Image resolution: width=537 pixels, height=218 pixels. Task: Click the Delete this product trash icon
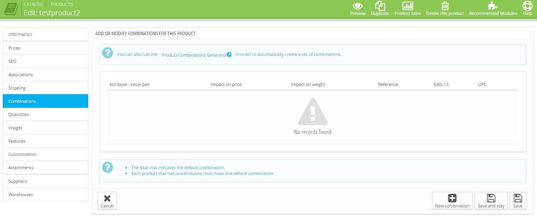445,6
